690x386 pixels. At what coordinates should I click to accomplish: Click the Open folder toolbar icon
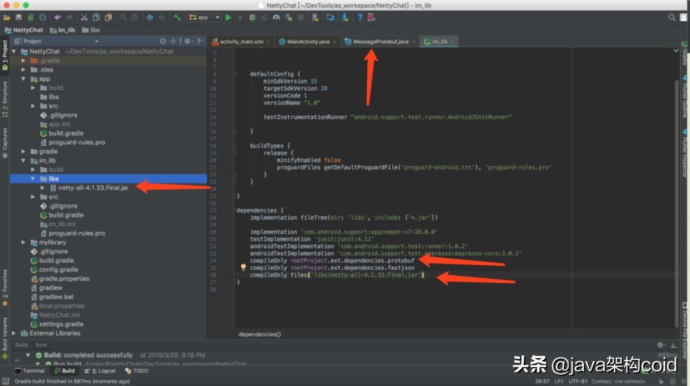click(6, 18)
